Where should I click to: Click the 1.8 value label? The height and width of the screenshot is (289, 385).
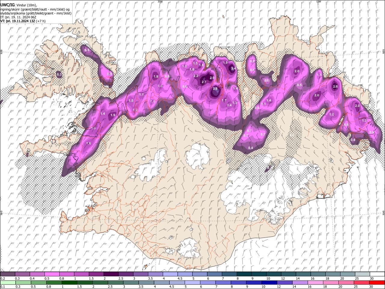tap(202, 65)
